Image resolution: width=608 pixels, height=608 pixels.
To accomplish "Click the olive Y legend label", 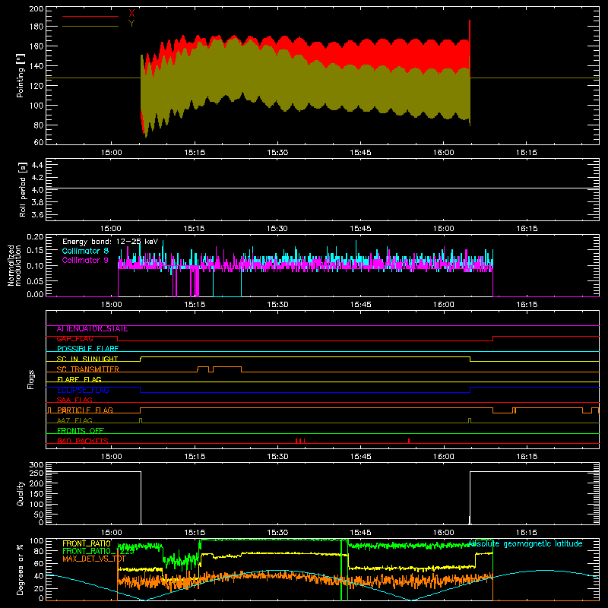I will coord(131,24).
